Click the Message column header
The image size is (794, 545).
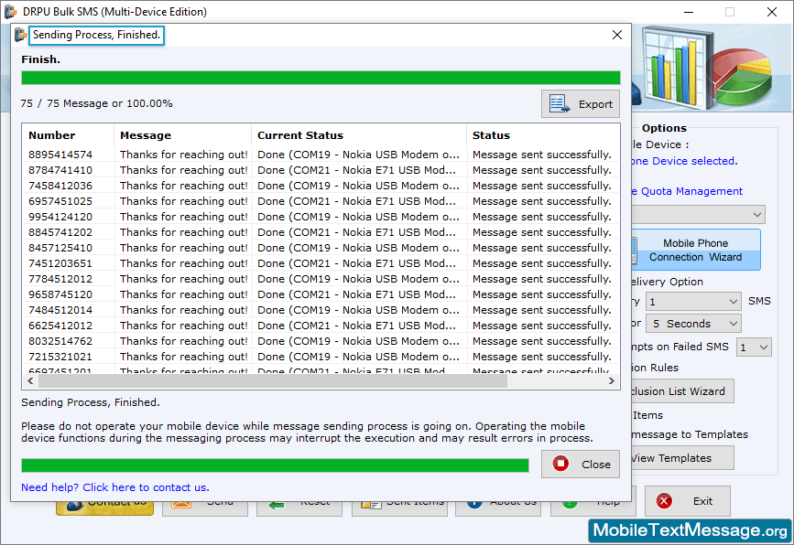pos(183,135)
